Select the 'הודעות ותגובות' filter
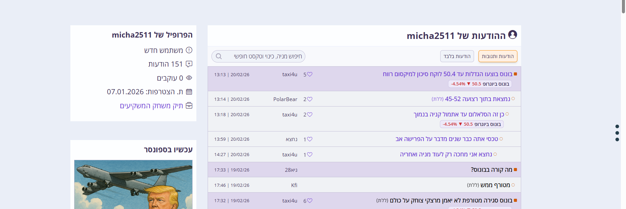This screenshot has width=626, height=209. click(498, 56)
